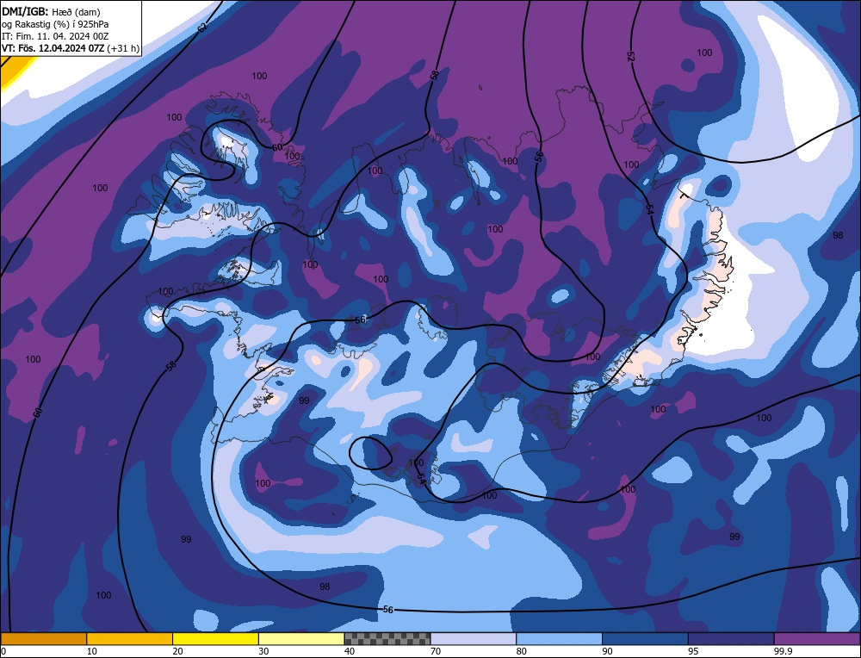Click the dark orange 0–10 legend swatch
This screenshot has width=861, height=658.
pyautogui.click(x=43, y=638)
